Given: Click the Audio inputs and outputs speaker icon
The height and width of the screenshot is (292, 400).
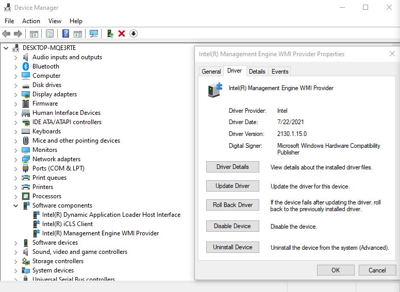Looking at the screenshot, I should 25,57.
